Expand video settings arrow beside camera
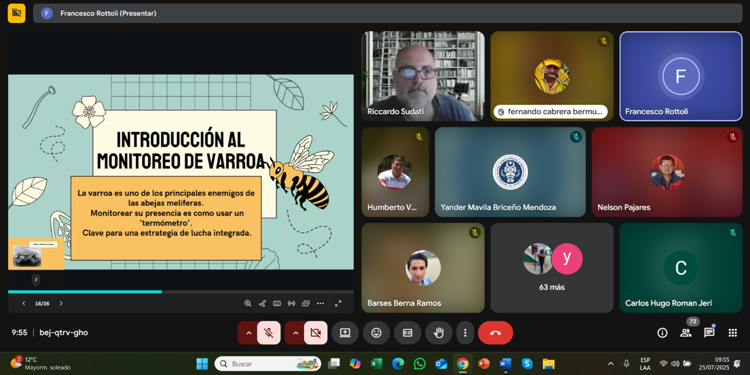The image size is (750, 375). (295, 333)
